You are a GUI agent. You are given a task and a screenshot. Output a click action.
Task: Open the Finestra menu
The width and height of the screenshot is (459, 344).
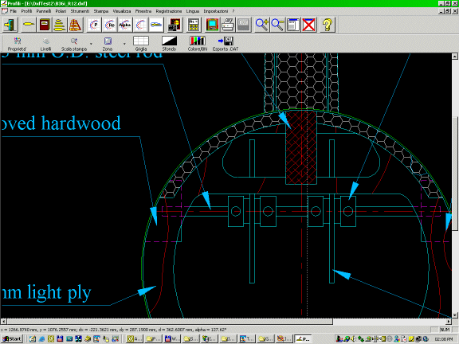tap(143, 11)
